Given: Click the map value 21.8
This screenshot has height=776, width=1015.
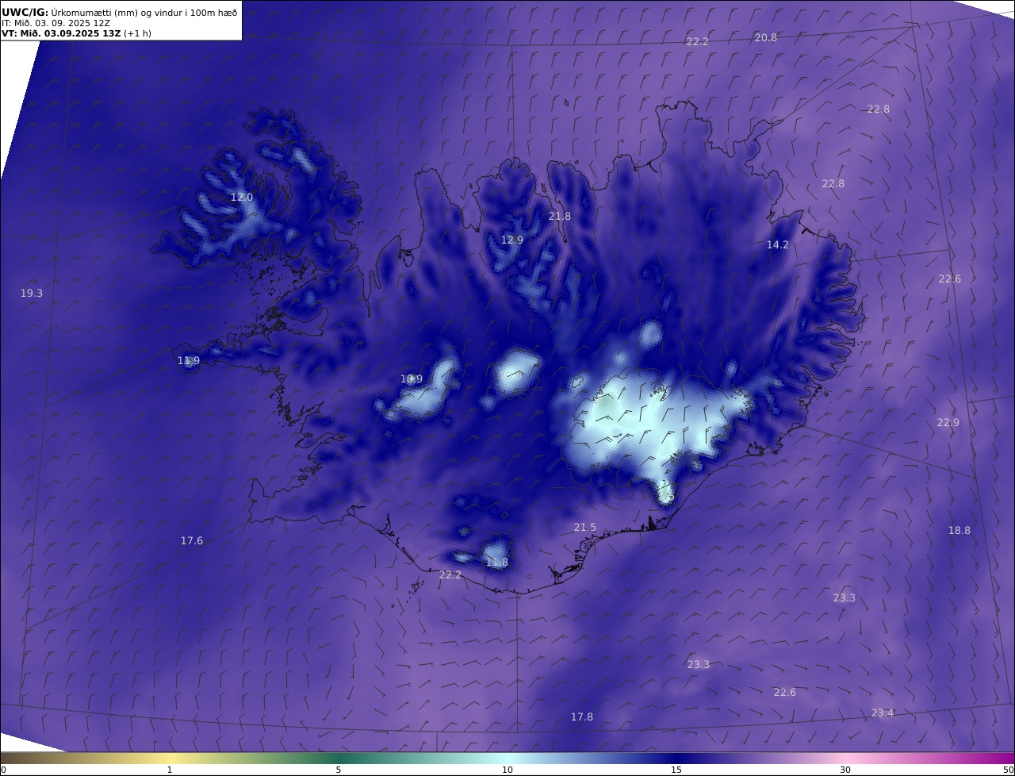Looking at the screenshot, I should (560, 216).
